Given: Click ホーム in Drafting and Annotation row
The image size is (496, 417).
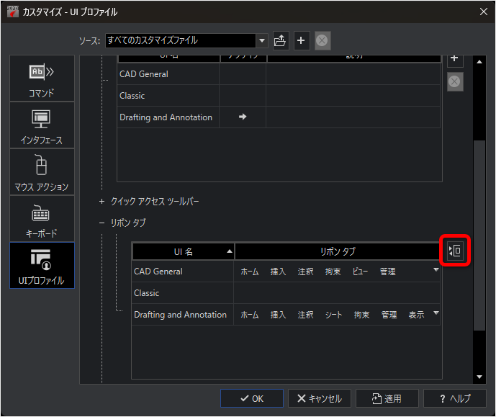Looking at the screenshot, I should 250,315.
